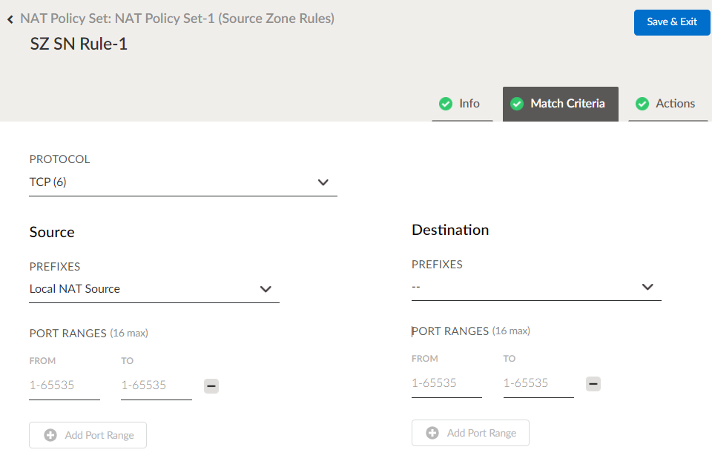Click the green checkmark on Match Criteria tab
Screen dimensions: 712x464
pos(517,104)
